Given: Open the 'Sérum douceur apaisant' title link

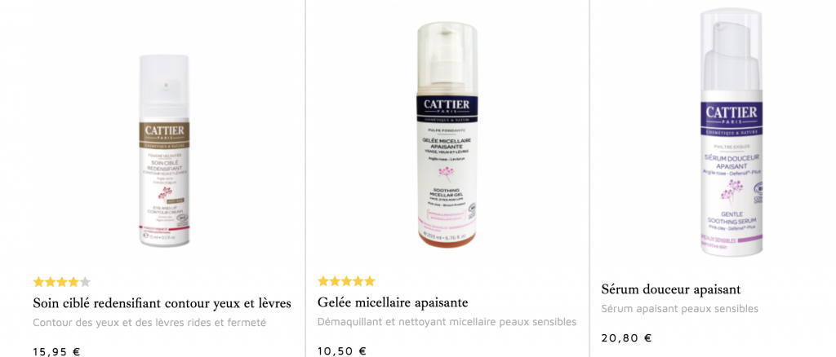Looking at the screenshot, I should tap(671, 289).
